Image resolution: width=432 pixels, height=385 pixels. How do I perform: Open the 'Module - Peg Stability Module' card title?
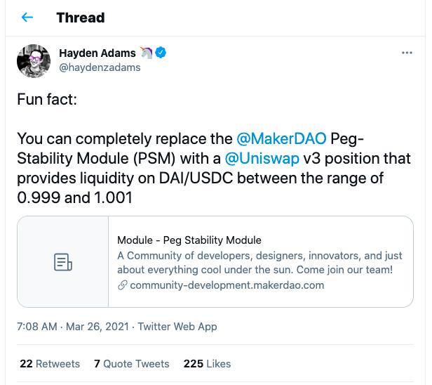click(x=189, y=240)
